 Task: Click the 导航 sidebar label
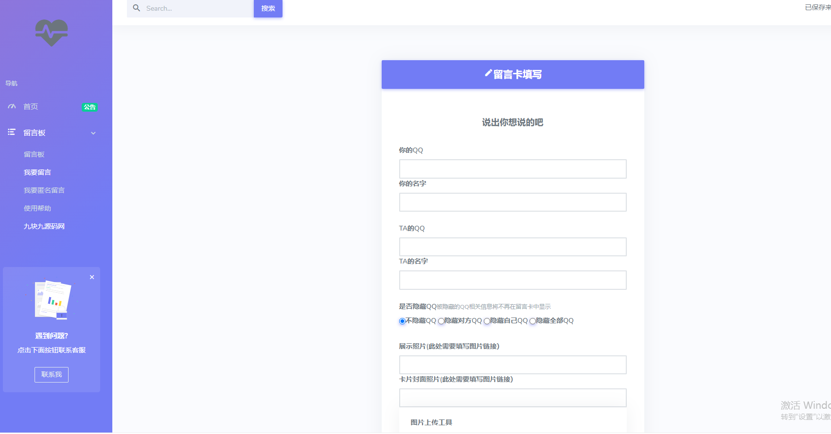click(11, 83)
